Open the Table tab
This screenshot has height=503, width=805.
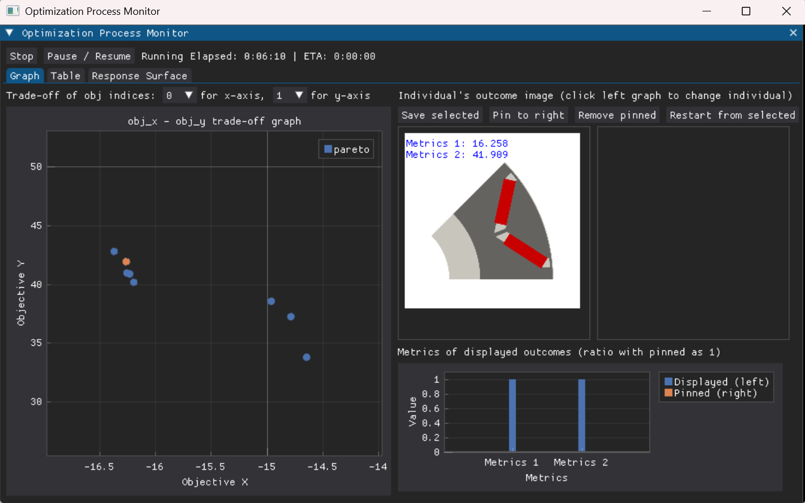(x=66, y=76)
